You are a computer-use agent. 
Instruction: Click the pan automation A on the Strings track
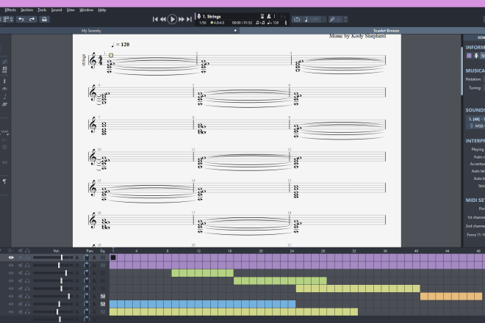pos(94,258)
